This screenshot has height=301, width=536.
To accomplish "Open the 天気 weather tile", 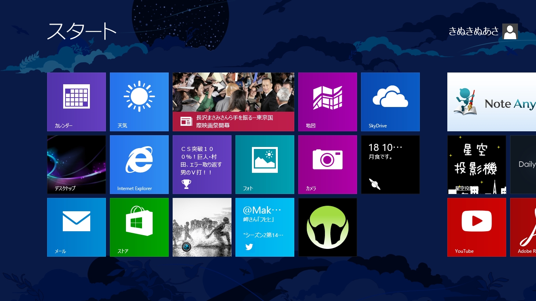I will (x=139, y=102).
